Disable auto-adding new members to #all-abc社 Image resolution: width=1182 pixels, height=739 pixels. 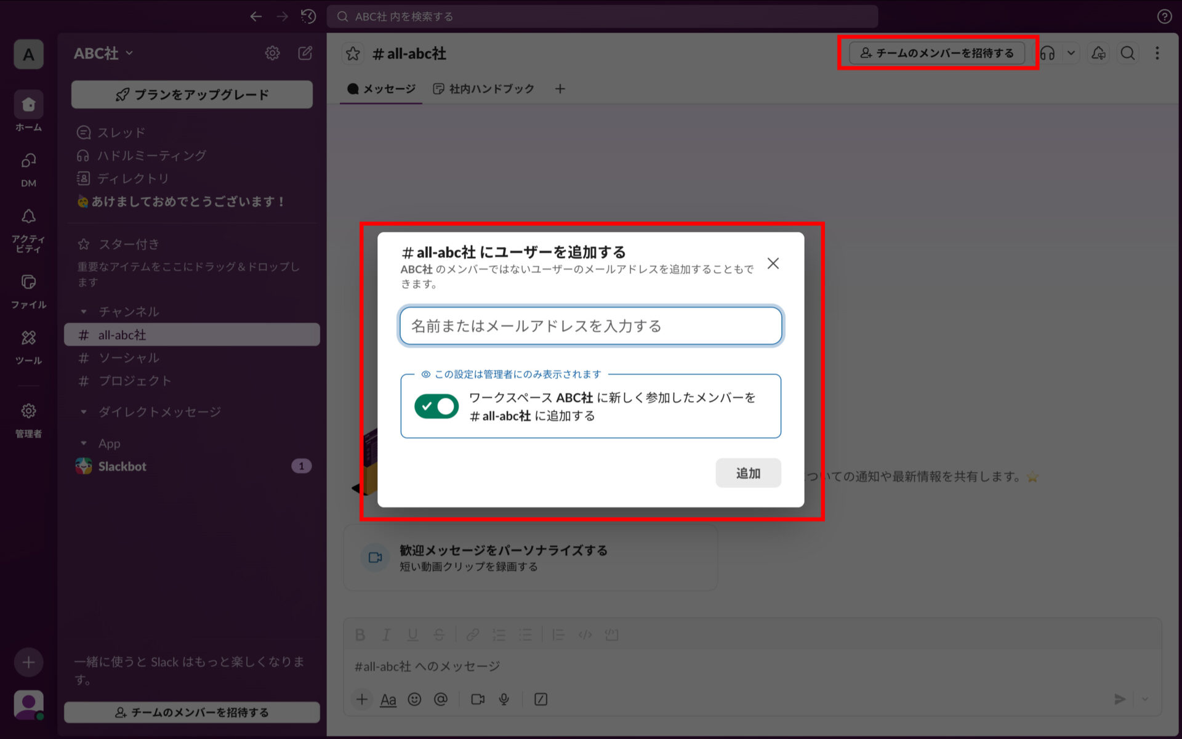(x=436, y=406)
